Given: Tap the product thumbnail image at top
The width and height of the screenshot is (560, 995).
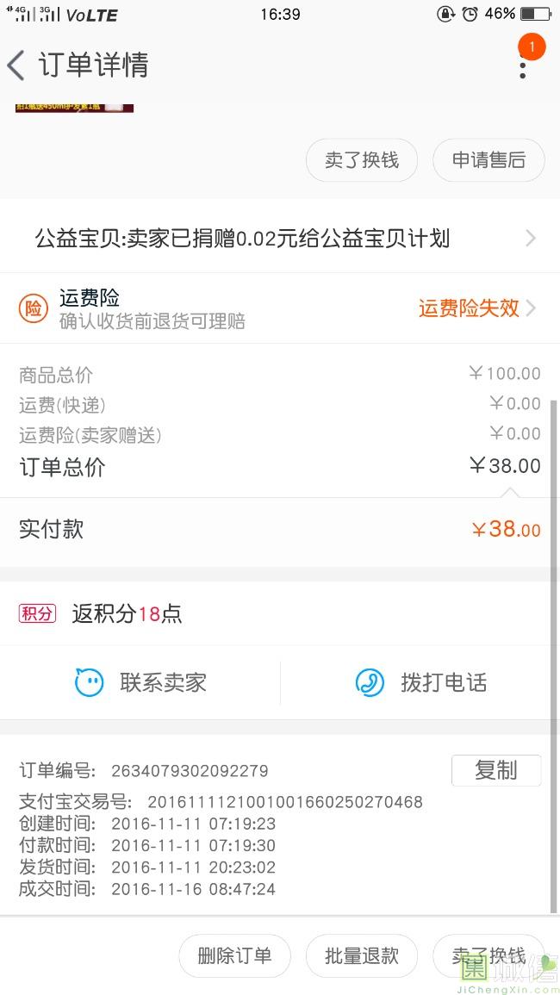Looking at the screenshot, I should point(74,107).
